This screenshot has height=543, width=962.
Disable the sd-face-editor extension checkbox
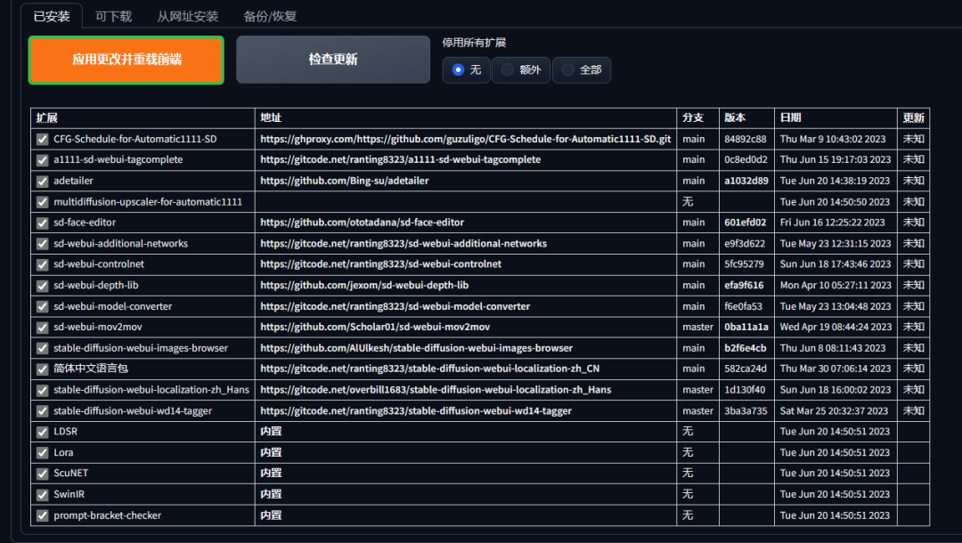pyautogui.click(x=43, y=223)
